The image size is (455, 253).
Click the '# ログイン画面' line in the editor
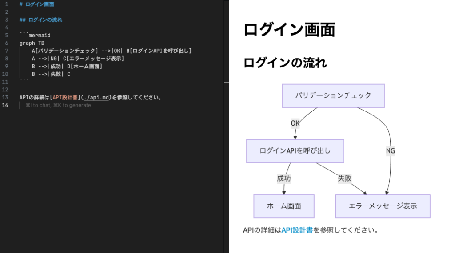tap(36, 4)
